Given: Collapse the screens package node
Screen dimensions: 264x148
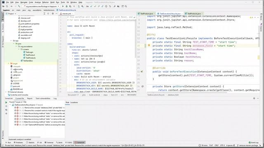Looking at the screenshot, I should click(19, 49).
